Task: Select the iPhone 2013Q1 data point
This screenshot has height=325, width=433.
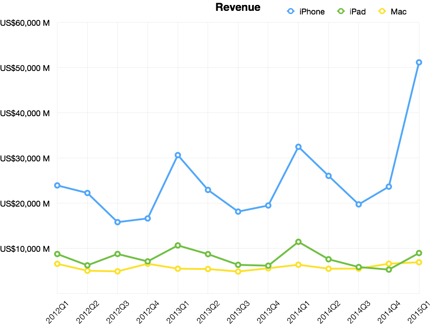Action: pos(178,155)
